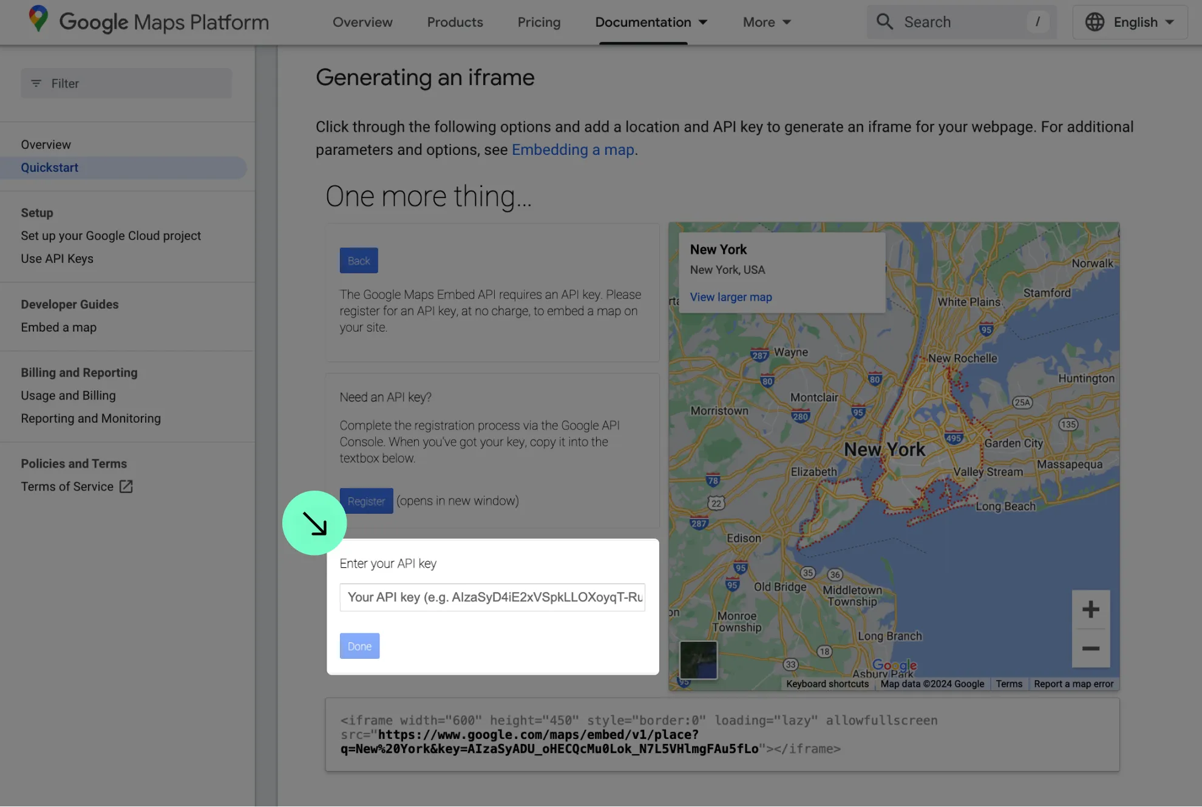1202x807 pixels.
Task: Focus the top Search box
Action: click(962, 22)
